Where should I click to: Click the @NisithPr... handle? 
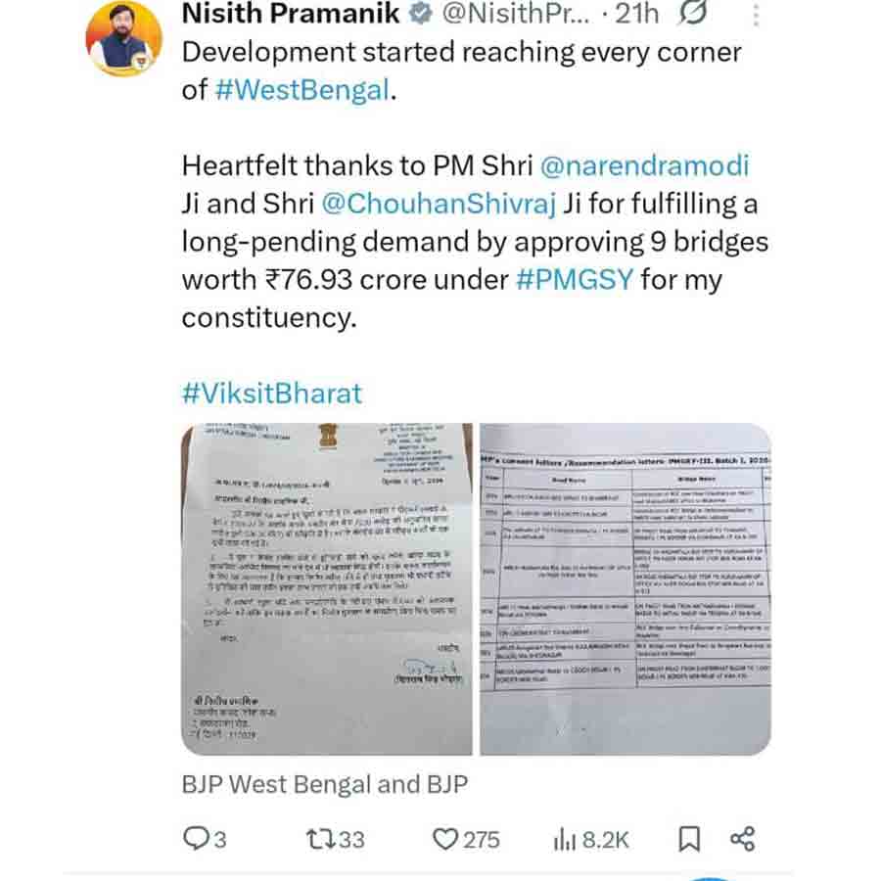coord(515,14)
